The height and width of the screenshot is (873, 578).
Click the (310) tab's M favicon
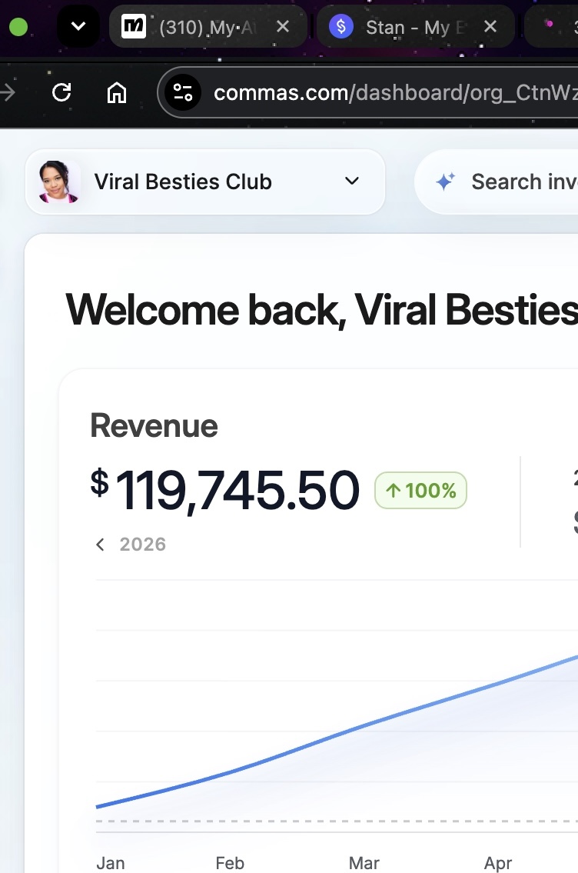(134, 26)
